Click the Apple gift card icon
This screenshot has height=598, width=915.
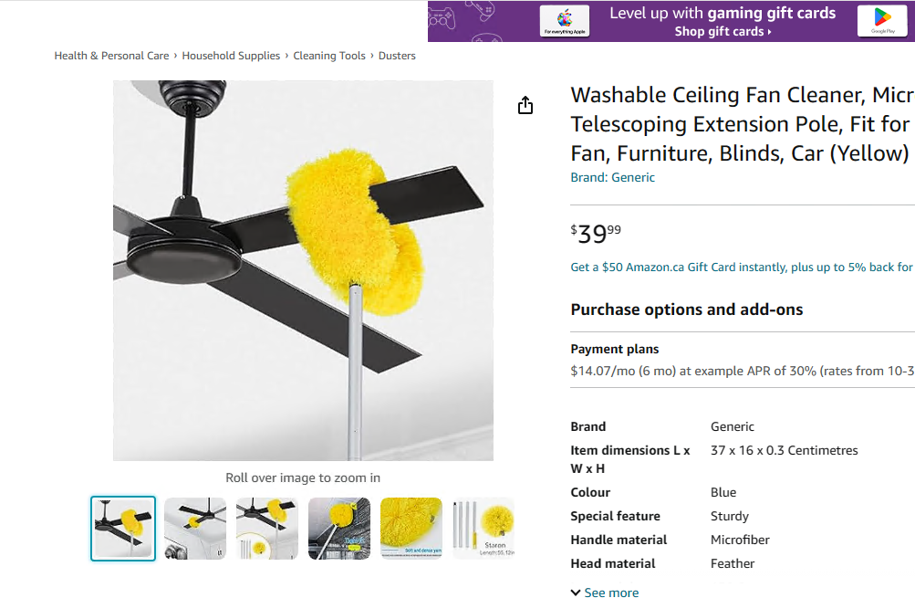pos(563,21)
